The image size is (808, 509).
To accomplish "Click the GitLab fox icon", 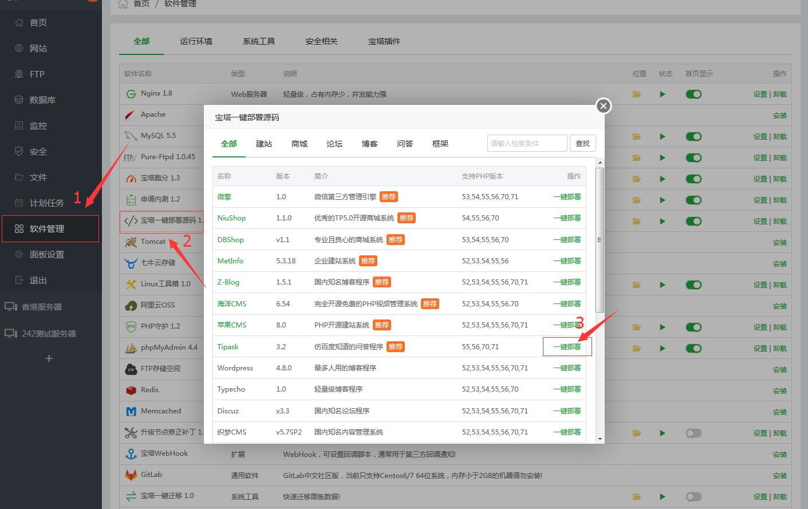I will coord(131,475).
